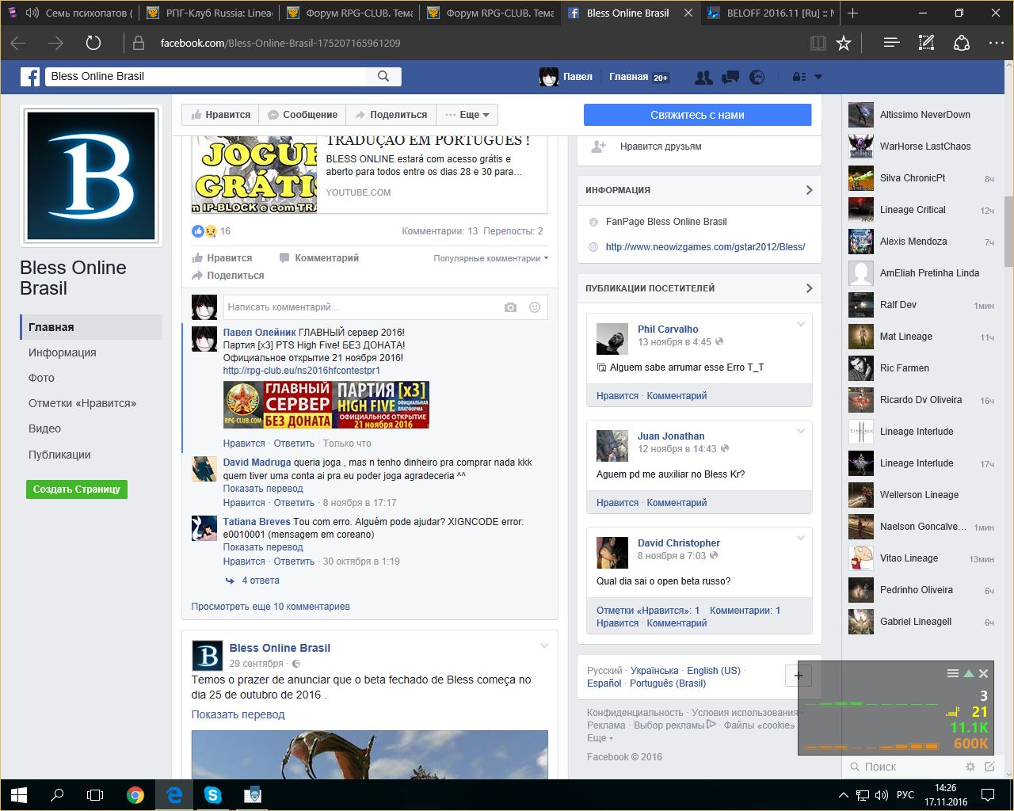Image resolution: width=1014 pixels, height=811 pixels.
Task: Expand the Информация section chevron
Action: [809, 190]
